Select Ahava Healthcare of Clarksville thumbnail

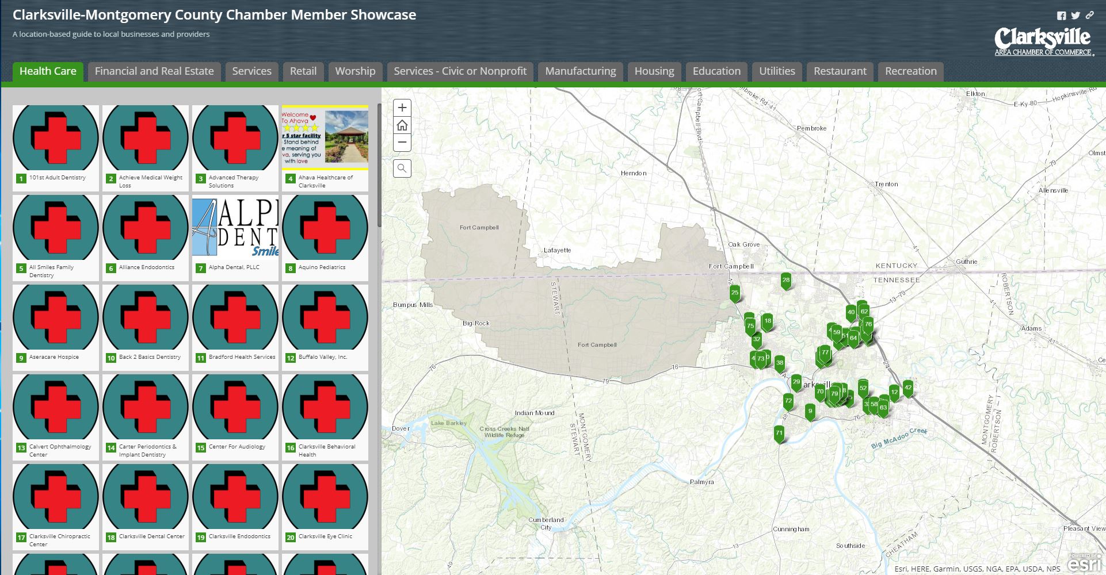pos(325,137)
